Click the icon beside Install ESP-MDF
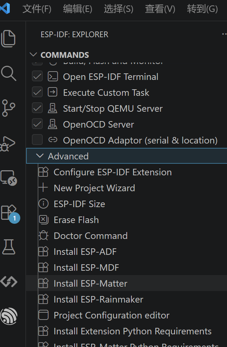 tap(43, 267)
